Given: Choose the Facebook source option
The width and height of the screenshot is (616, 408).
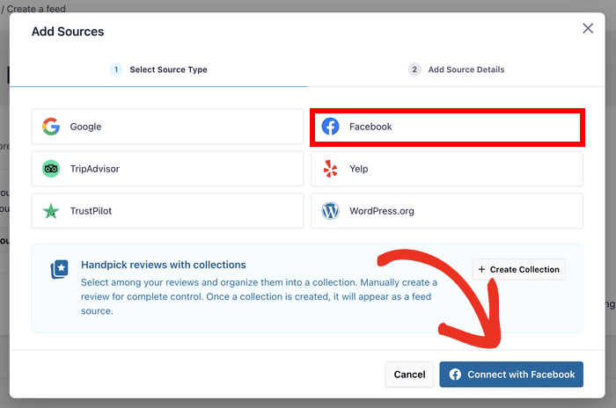Looking at the screenshot, I should point(447,127).
